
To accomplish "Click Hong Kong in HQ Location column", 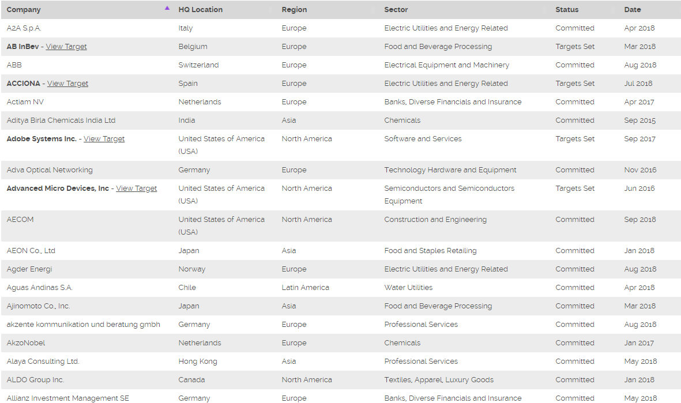I will pos(198,361).
